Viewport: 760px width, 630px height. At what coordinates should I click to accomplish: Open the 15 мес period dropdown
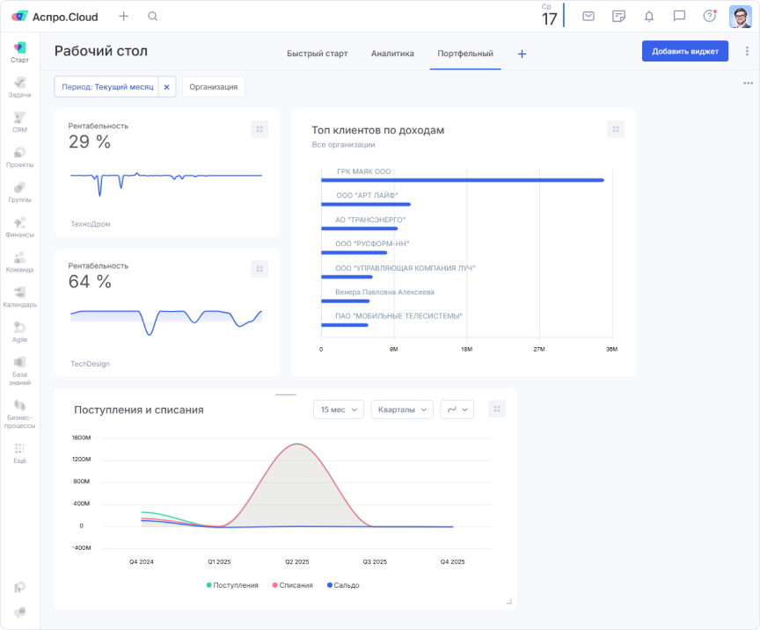[338, 409]
